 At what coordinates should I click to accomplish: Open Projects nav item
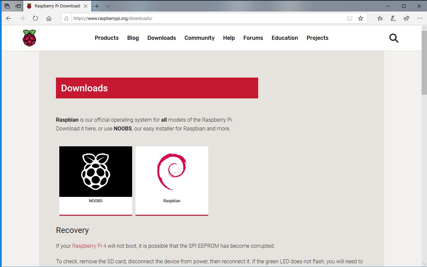(x=317, y=38)
